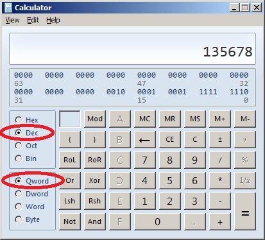Click the backspace arrow button
265x240 pixels.
[145, 139]
